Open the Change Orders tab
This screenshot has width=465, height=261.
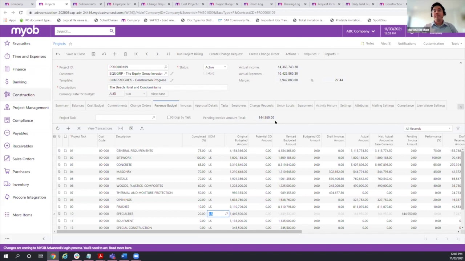point(141,105)
